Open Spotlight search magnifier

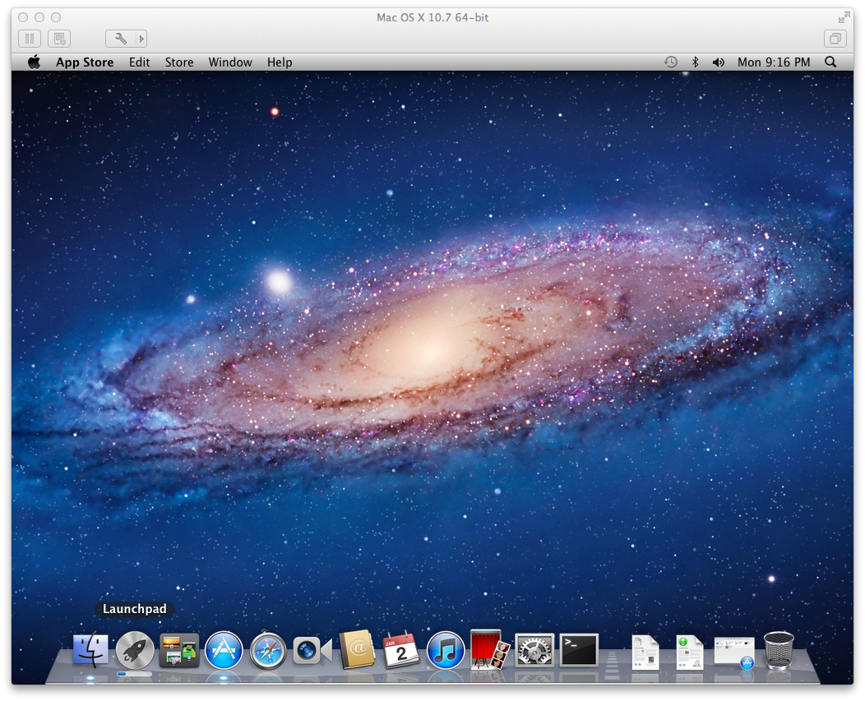(x=830, y=62)
